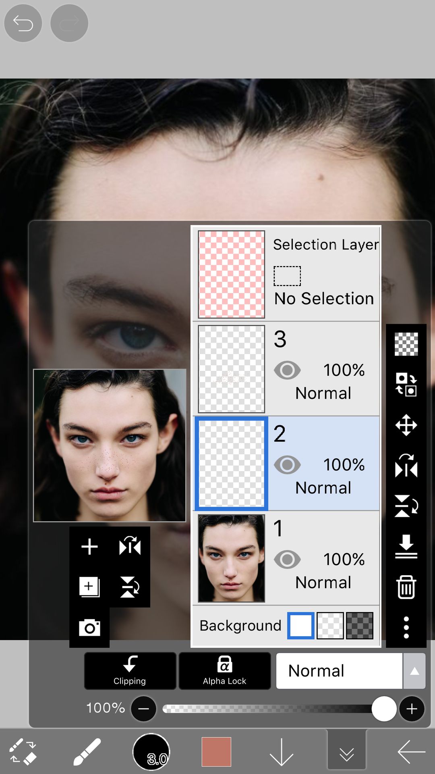Tap the 'Background' label
Screen dimensions: 435x774
(240, 626)
